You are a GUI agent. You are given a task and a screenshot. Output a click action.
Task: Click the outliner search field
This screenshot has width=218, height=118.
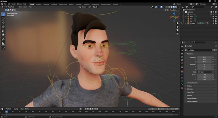click(198, 7)
